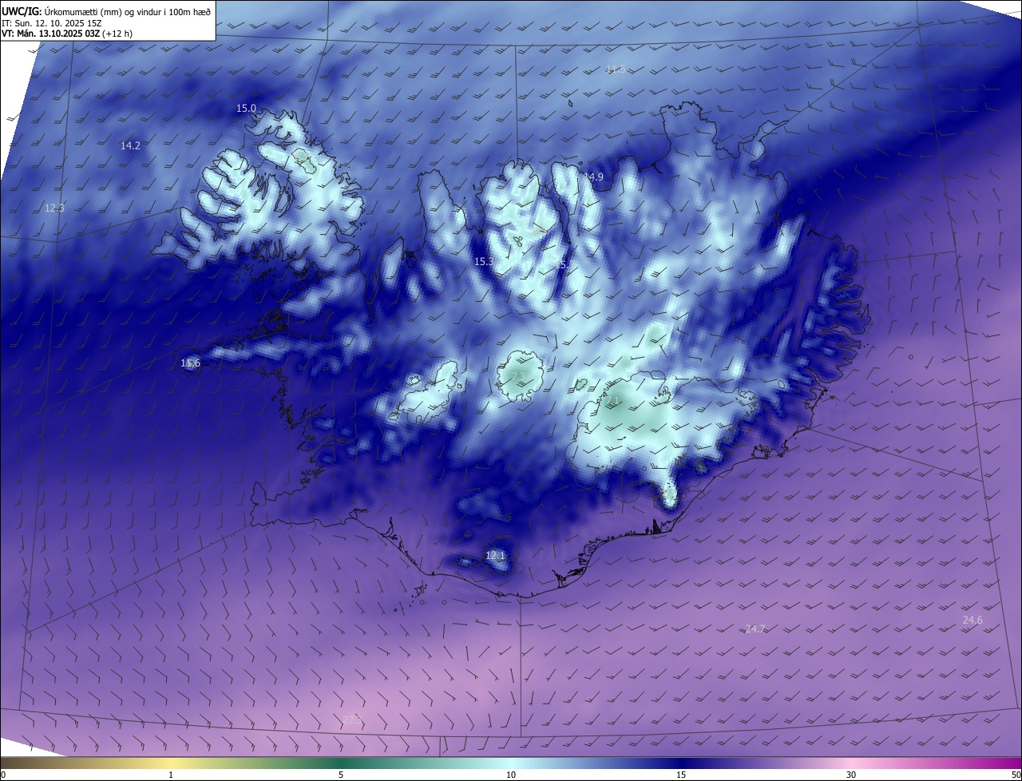Click the 27.3 value south of Iceland
1022x781 pixels.
click(351, 720)
